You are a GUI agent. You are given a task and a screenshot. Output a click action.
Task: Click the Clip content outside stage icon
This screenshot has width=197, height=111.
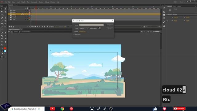tap(151, 32)
